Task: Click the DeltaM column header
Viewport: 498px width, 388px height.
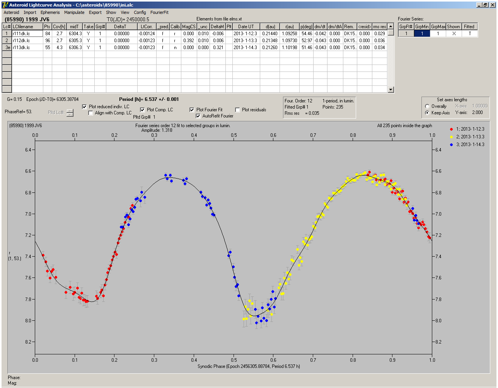Action: [x=218, y=27]
